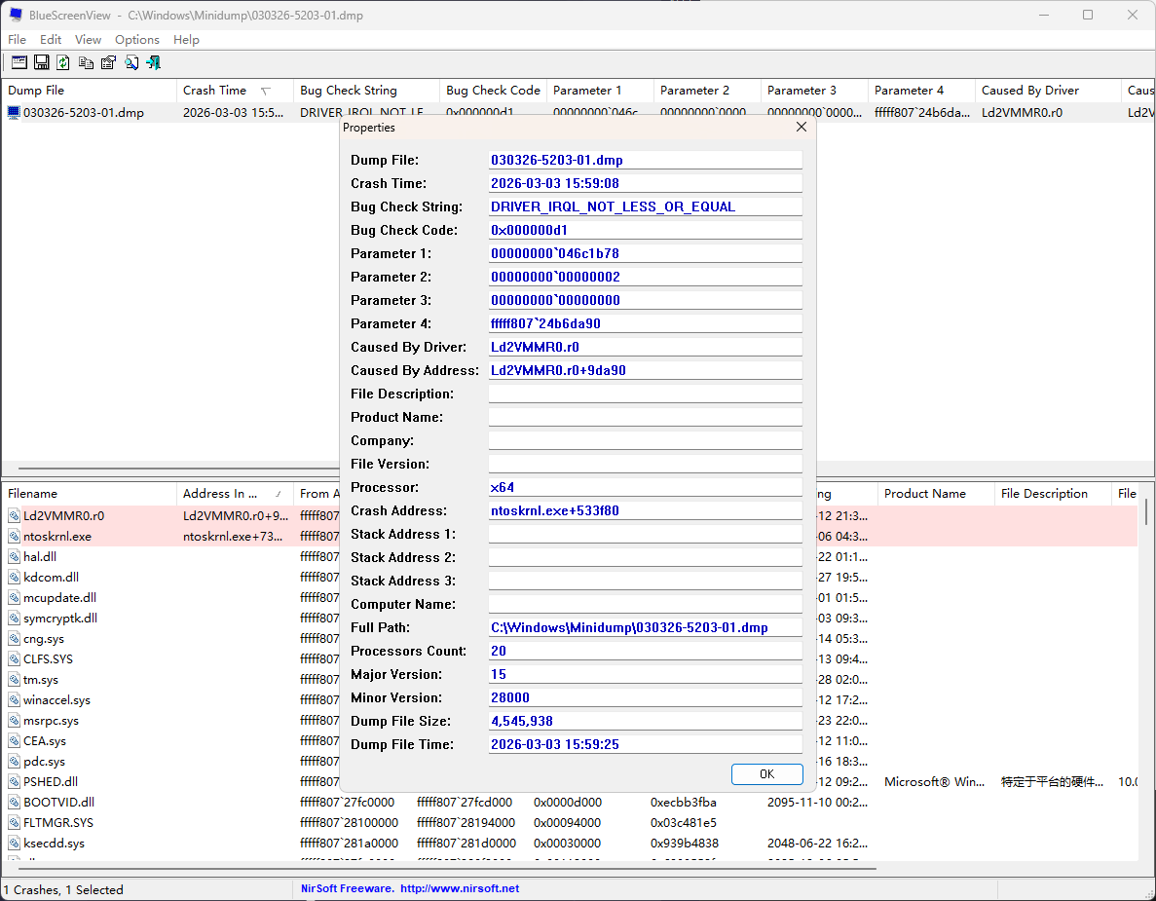The image size is (1156, 901).
Task: Click the Caused By Driver value field
Action: pos(645,347)
